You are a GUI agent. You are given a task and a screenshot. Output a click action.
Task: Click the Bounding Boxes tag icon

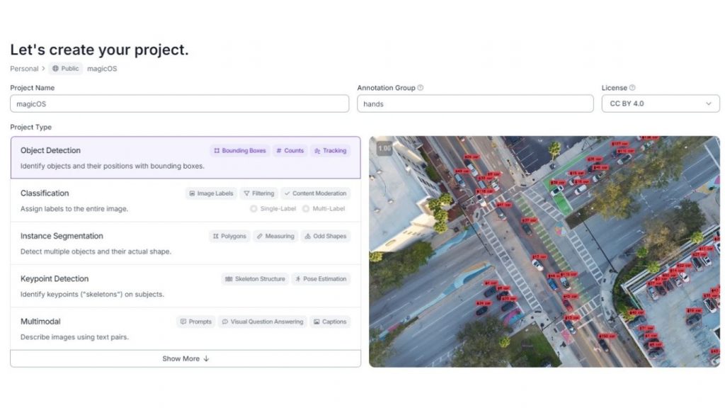pyautogui.click(x=216, y=151)
